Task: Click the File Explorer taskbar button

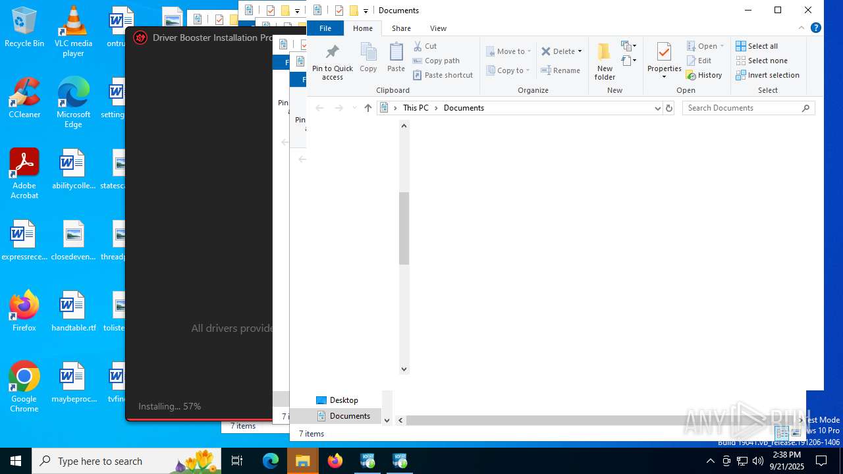Action: [x=303, y=461]
